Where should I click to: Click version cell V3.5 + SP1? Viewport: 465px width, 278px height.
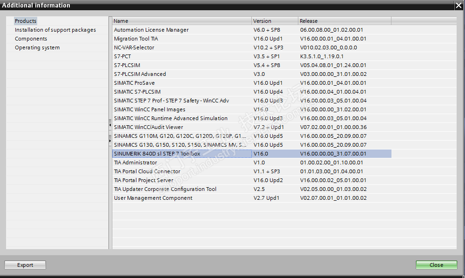267,56
